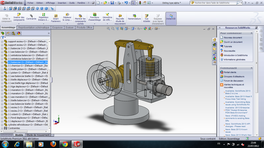Screen dimensions: 264x148
Task: Click the New document icon
Action: (98, 3)
